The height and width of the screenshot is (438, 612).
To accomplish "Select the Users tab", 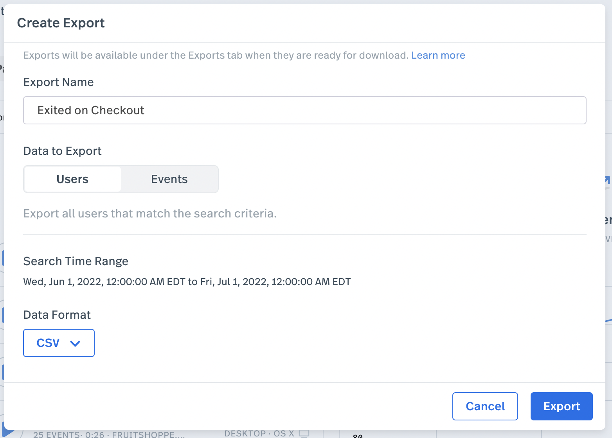I will pos(72,179).
